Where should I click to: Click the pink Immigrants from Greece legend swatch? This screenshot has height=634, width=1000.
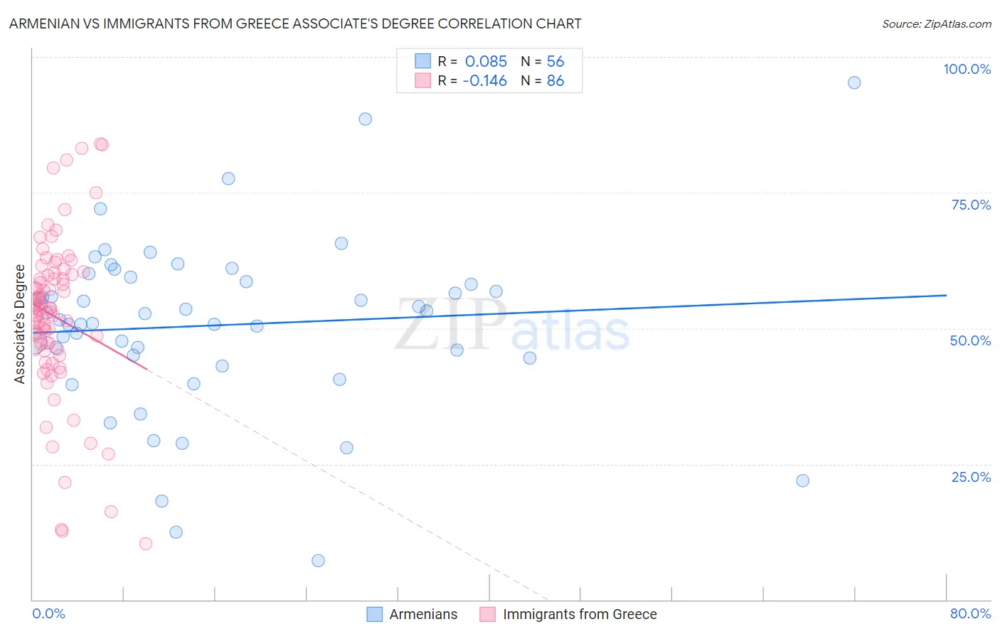coord(488,614)
